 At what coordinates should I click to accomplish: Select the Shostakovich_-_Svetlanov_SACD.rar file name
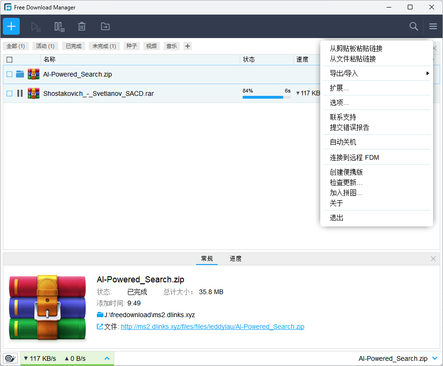[98, 93]
